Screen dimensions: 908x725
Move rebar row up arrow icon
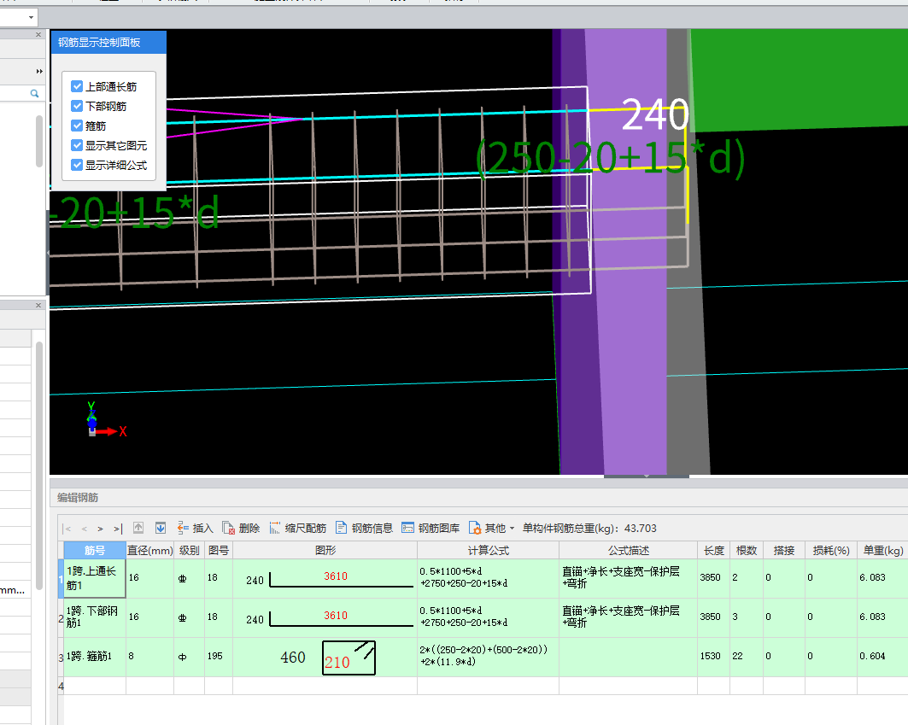tap(138, 528)
